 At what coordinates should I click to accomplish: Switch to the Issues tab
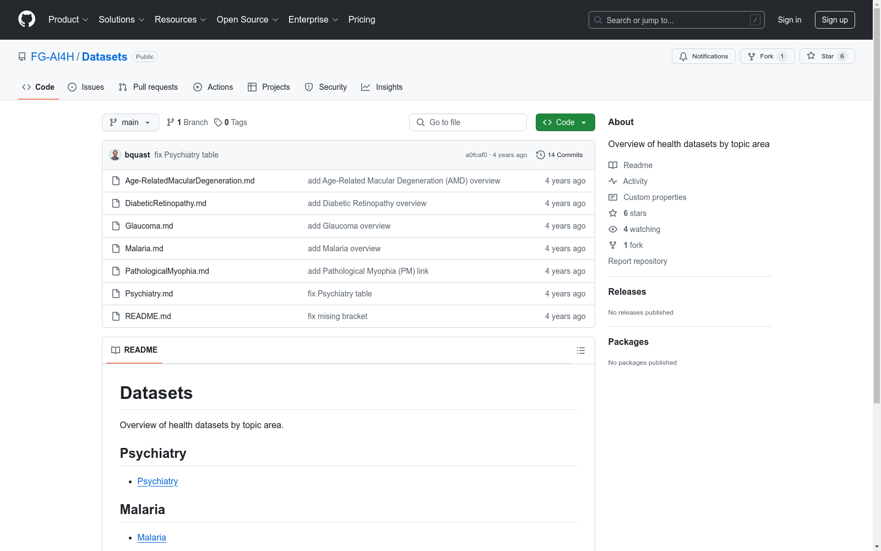86,87
